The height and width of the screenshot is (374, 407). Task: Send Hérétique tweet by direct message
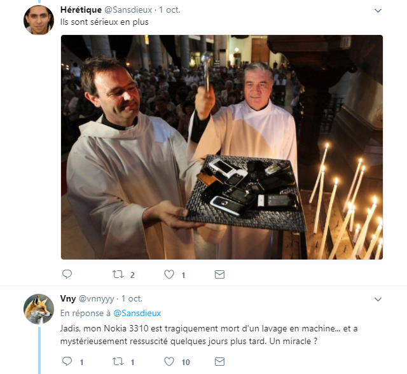click(x=219, y=274)
